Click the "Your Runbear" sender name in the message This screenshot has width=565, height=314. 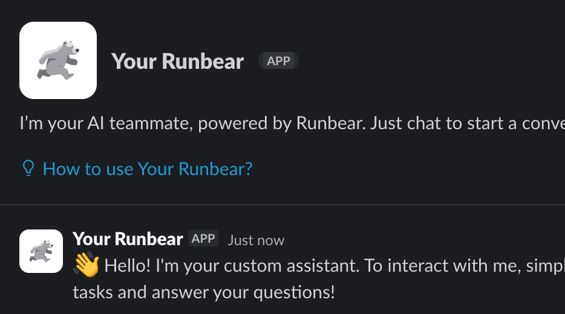tap(127, 239)
